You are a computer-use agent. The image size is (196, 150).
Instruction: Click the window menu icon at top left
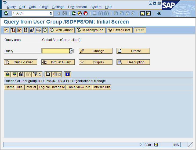5,3
